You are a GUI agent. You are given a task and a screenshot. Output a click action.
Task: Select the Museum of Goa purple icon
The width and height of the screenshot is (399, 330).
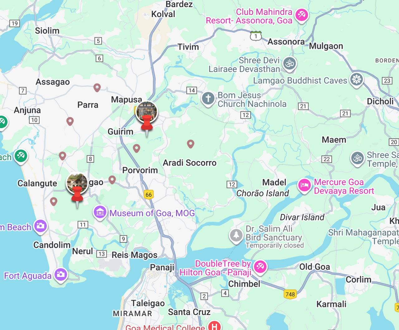point(100,213)
